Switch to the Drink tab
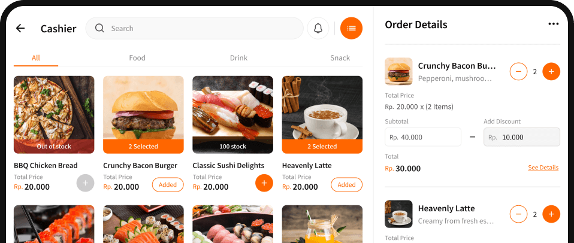The height and width of the screenshot is (243, 574). 238,57
